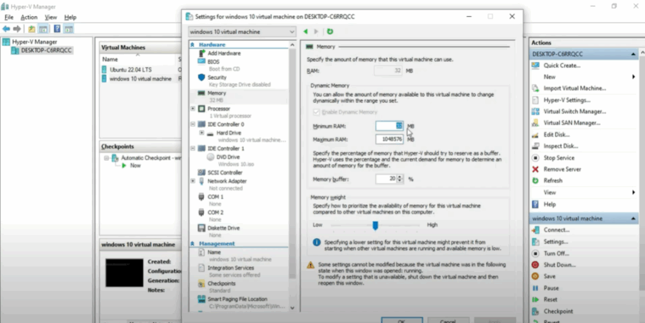
Task: Click Connect under windows 10 virtual machine
Action: 557,230
